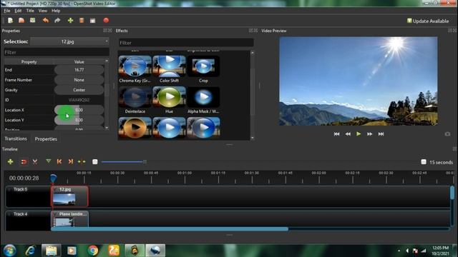Image resolution: width=458 pixels, height=257 pixels.
Task: Choose a profile from the toolbar icon
Action: (82, 21)
